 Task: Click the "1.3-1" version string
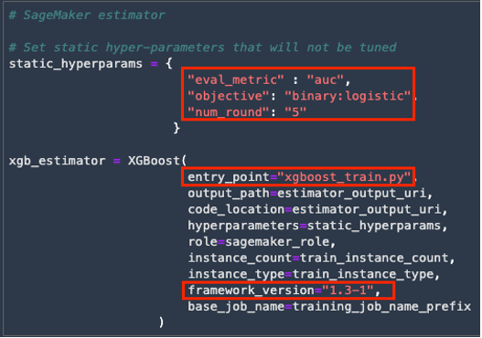[348, 290]
